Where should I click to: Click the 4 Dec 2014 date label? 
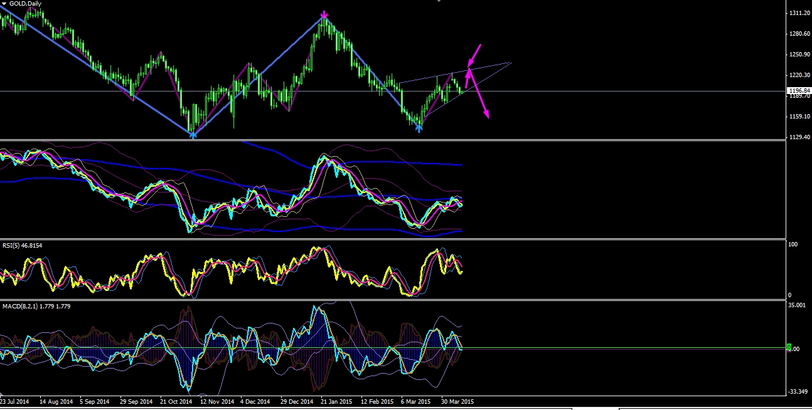click(257, 401)
